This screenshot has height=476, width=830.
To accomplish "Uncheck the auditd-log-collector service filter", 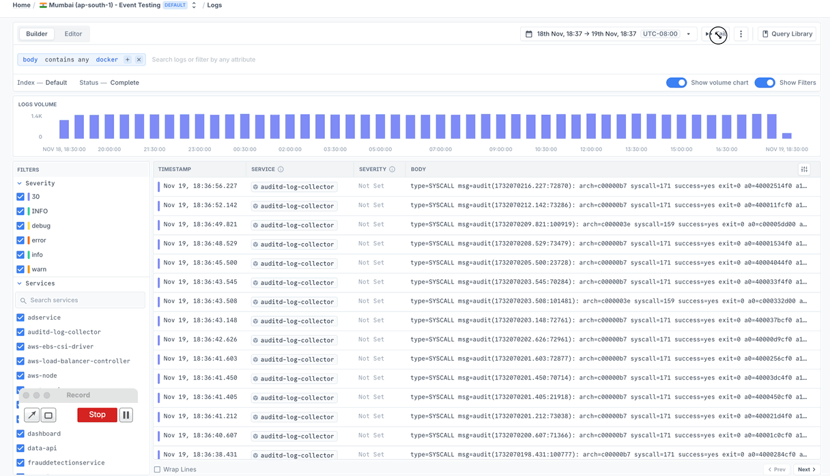I will click(20, 332).
